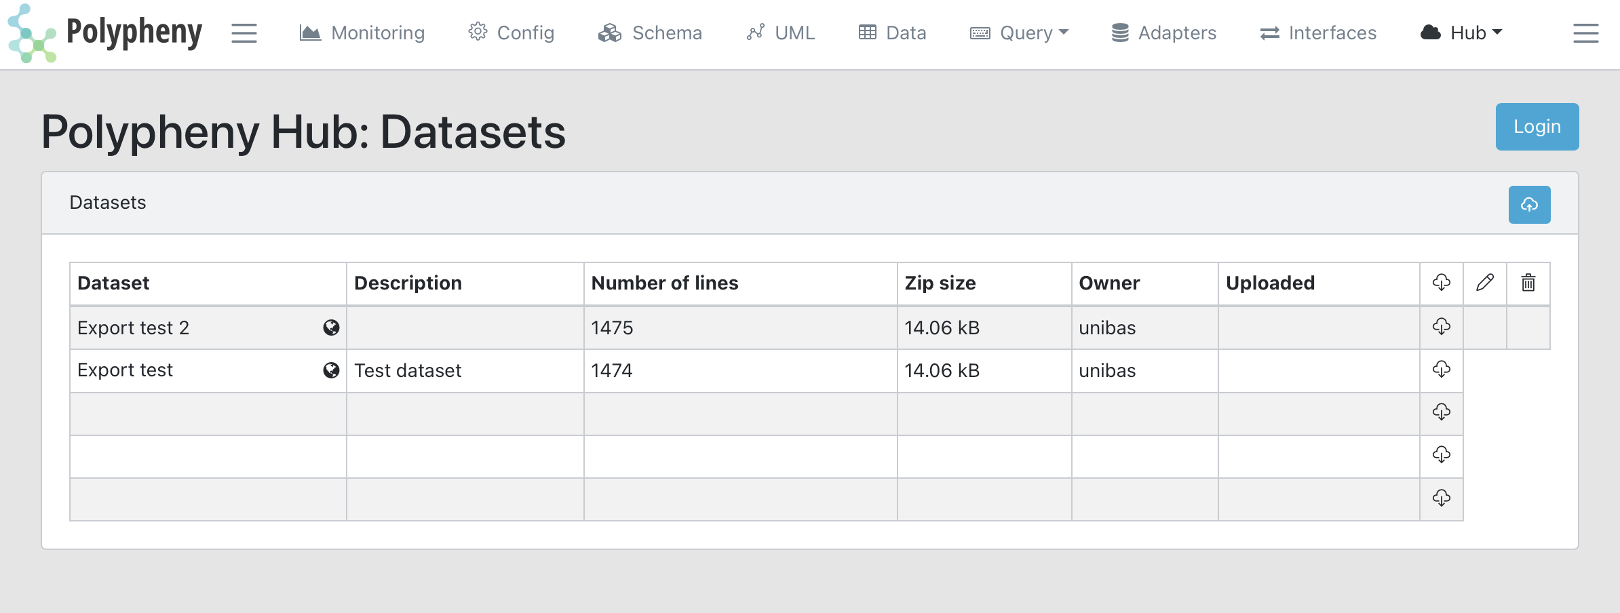The width and height of the screenshot is (1620, 613).
Task: Open the Monitoring section from the navbar
Action: [362, 33]
